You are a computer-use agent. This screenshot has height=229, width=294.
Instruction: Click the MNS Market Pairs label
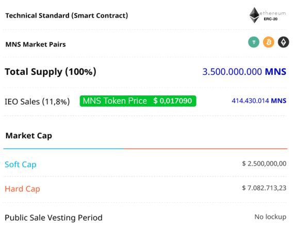coord(36,44)
